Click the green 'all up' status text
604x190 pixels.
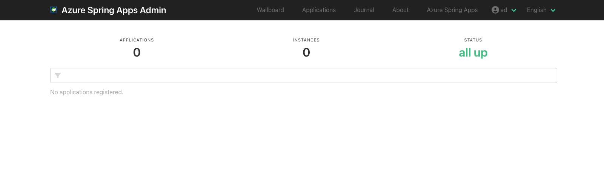coord(473,52)
